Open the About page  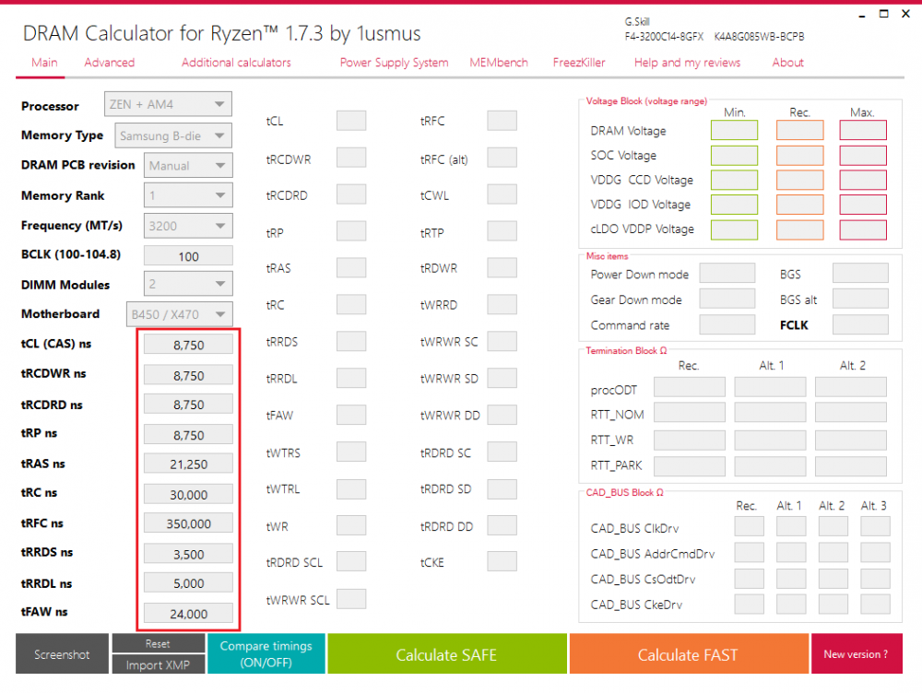(x=787, y=63)
